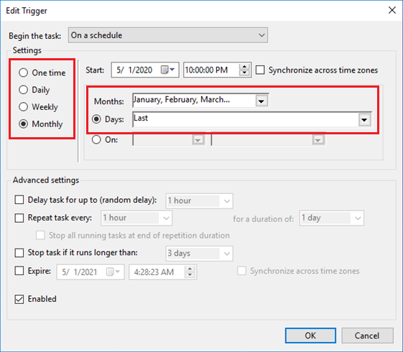The image size is (403, 352).
Task: Enable Synchronize across time zones for start
Action: coord(260,70)
